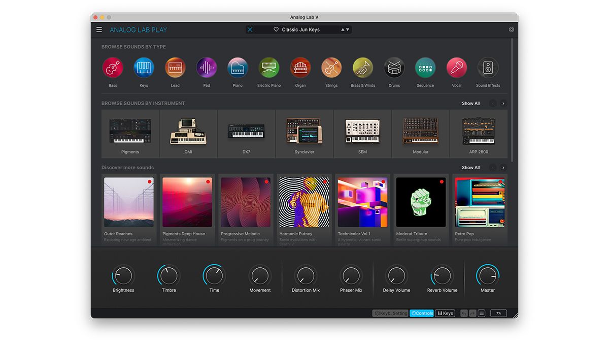The image size is (609, 343).
Task: Open the Bass sounds category
Action: click(112, 68)
